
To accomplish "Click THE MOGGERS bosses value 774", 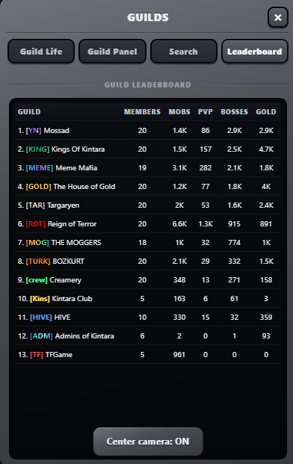I will pyautogui.click(x=235, y=242).
